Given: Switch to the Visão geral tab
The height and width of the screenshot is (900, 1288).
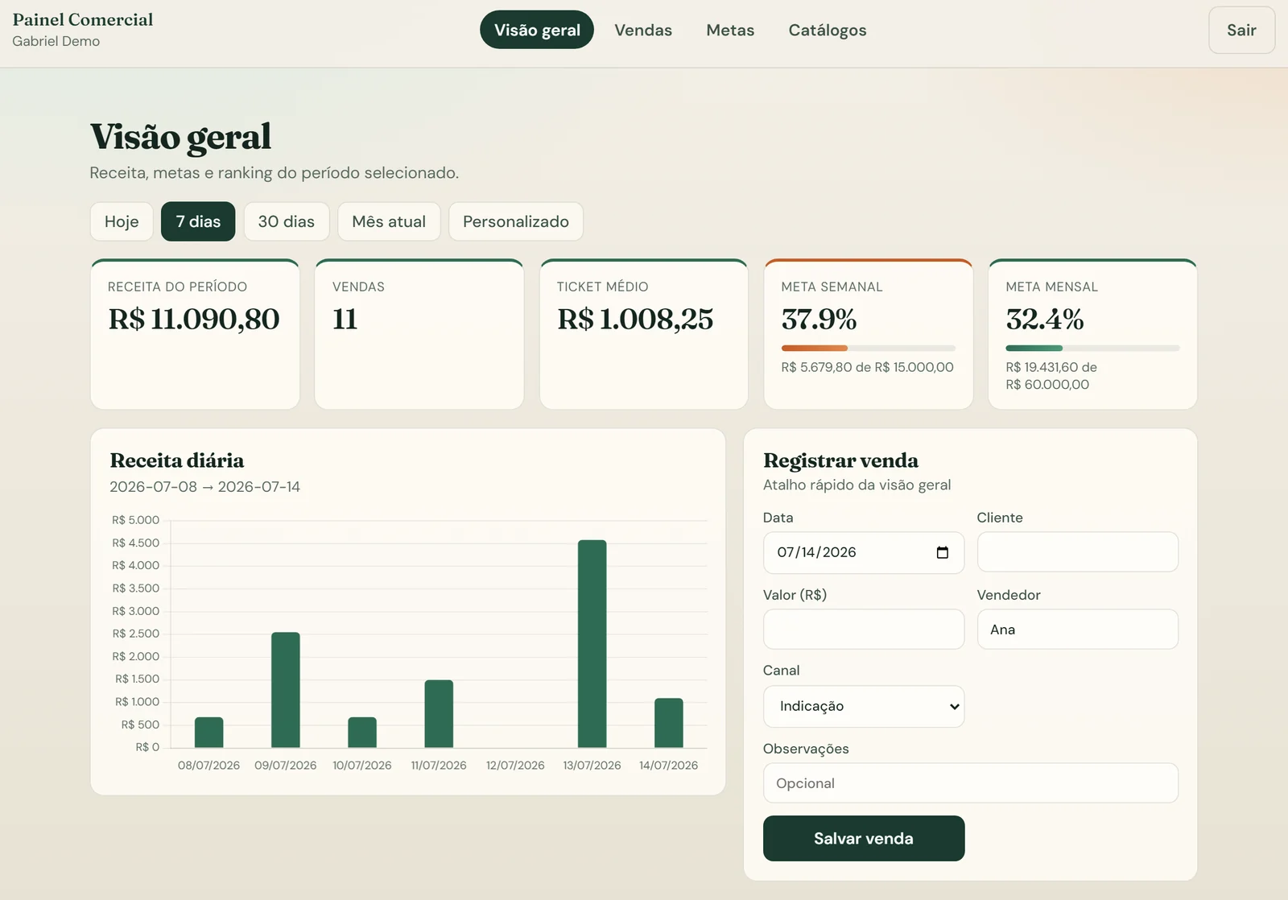Looking at the screenshot, I should click(x=537, y=30).
